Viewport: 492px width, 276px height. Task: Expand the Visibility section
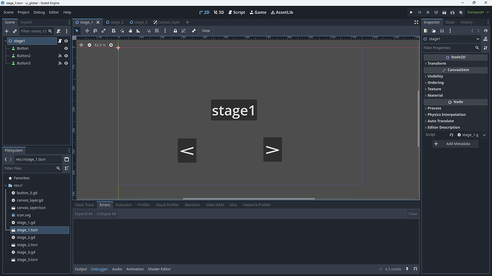pos(455,76)
